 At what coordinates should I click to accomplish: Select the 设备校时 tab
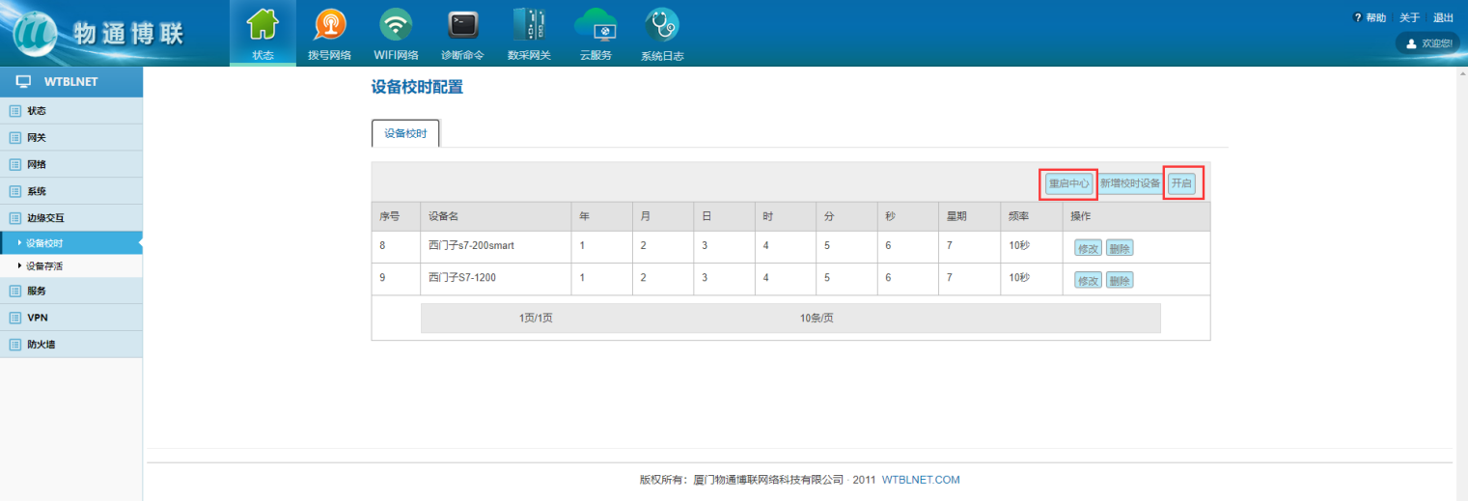pyautogui.click(x=405, y=134)
